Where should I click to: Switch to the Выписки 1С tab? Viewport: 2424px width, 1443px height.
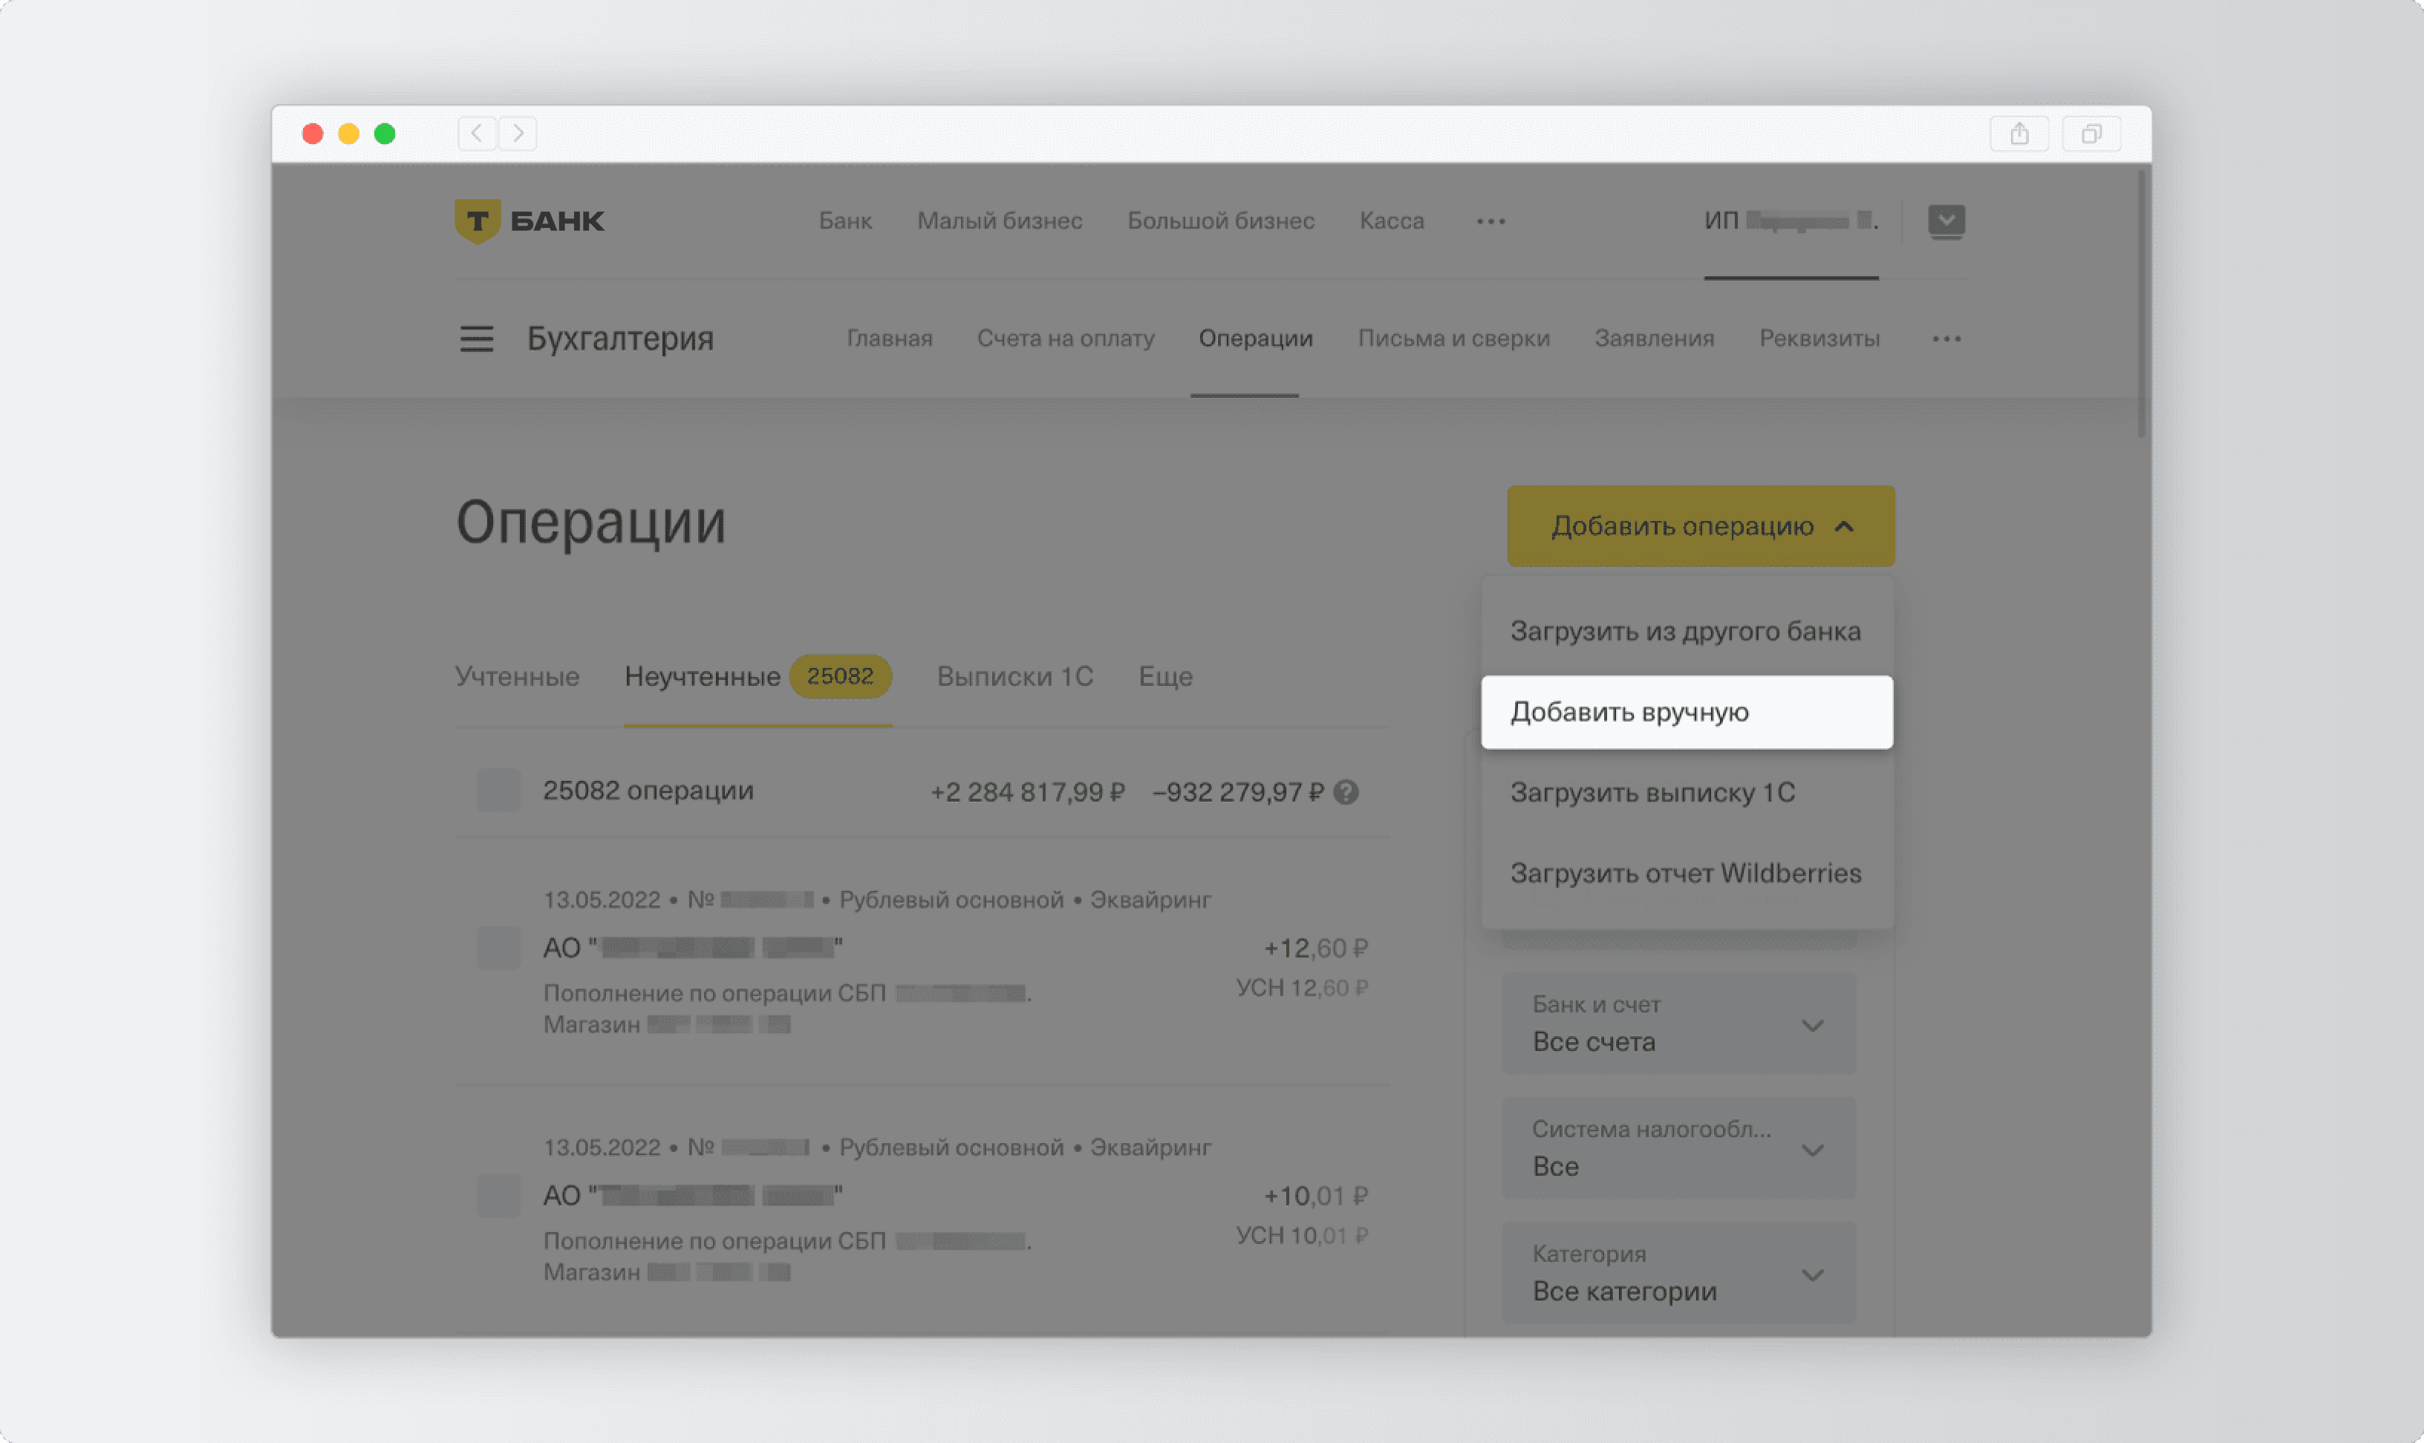pyautogui.click(x=1014, y=677)
